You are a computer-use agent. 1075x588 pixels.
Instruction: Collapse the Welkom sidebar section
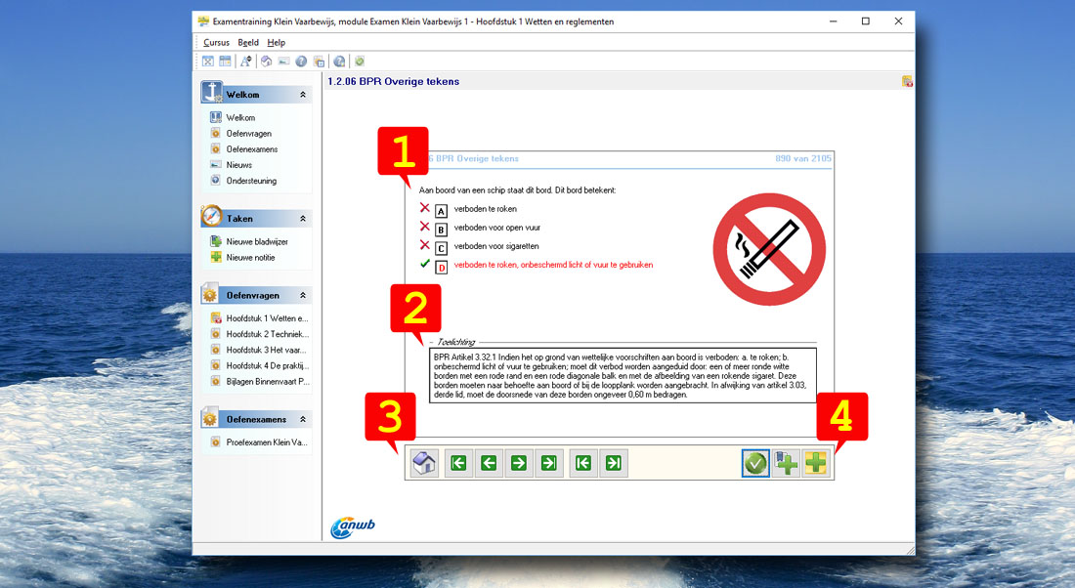[x=303, y=95]
